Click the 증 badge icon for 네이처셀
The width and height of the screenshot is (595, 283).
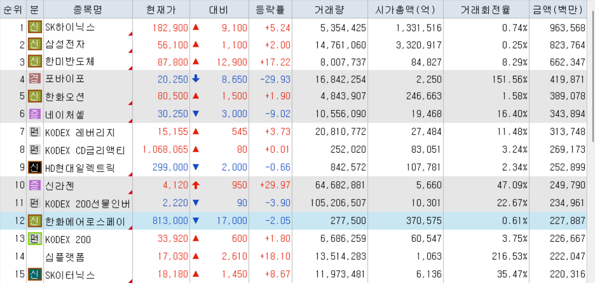(35, 115)
